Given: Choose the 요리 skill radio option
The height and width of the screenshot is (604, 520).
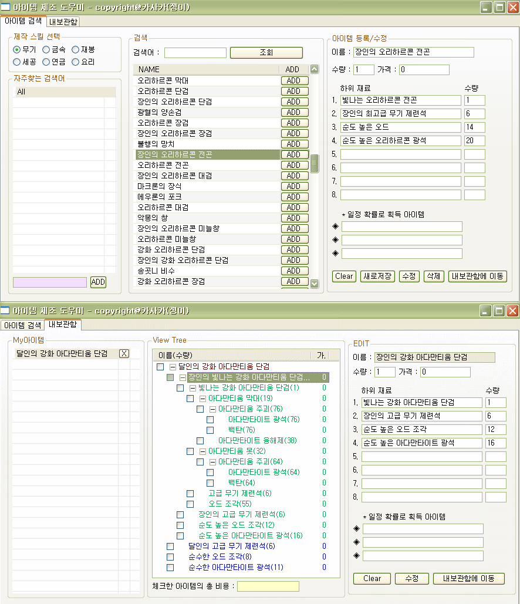Looking at the screenshot, I should [x=76, y=62].
